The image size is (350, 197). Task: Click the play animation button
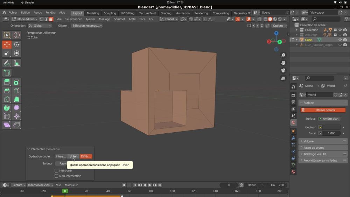150,185
